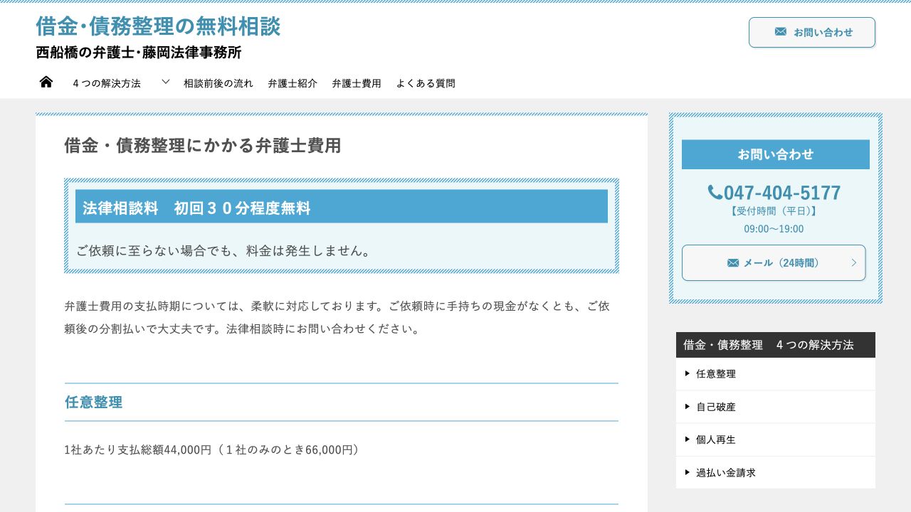Go to the home page icon
911x512 pixels.
coord(46,82)
